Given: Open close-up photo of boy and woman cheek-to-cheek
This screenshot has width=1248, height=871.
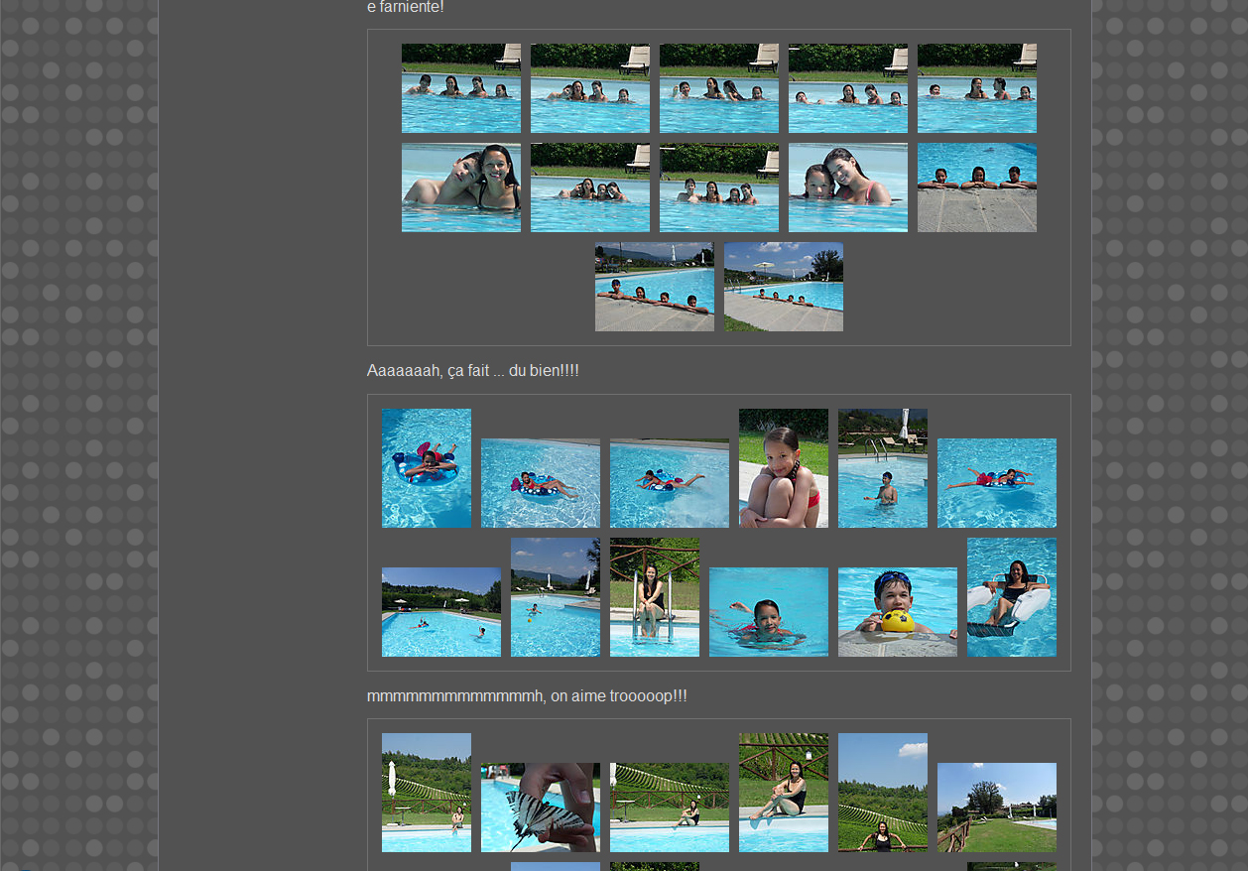Looking at the screenshot, I should tap(460, 187).
